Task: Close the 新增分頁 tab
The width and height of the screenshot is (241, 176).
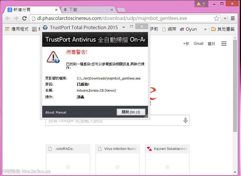Action: (56, 10)
